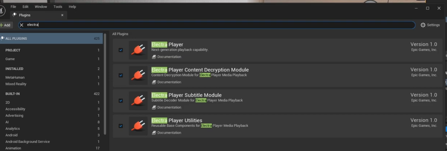Viewport: 447px width, 151px height.
Task: Click the Plugins tab icon
Action: [14, 15]
